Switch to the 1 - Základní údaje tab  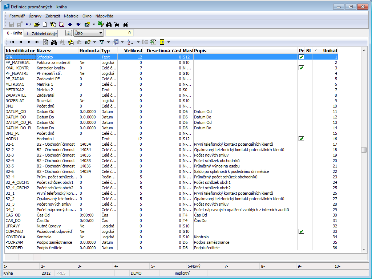[x=41, y=33]
